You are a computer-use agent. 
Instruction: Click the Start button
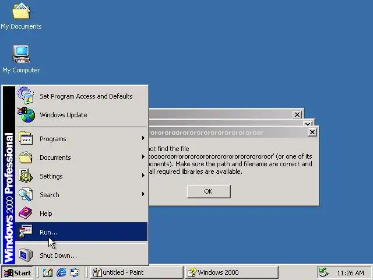[18, 272]
